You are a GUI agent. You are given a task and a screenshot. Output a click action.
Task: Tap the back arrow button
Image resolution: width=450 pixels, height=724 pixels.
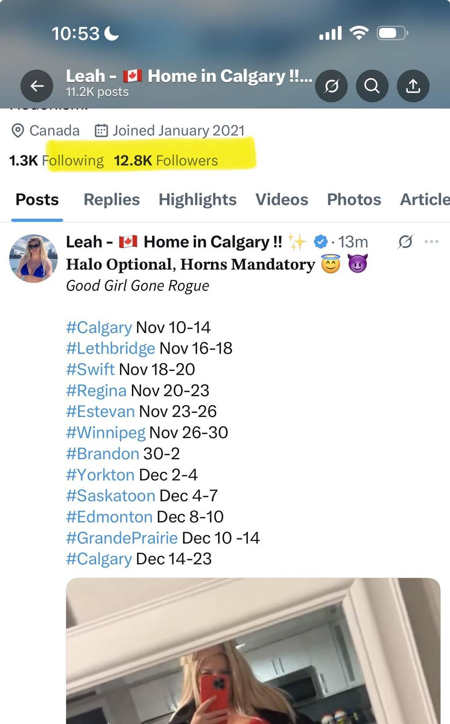pos(37,86)
